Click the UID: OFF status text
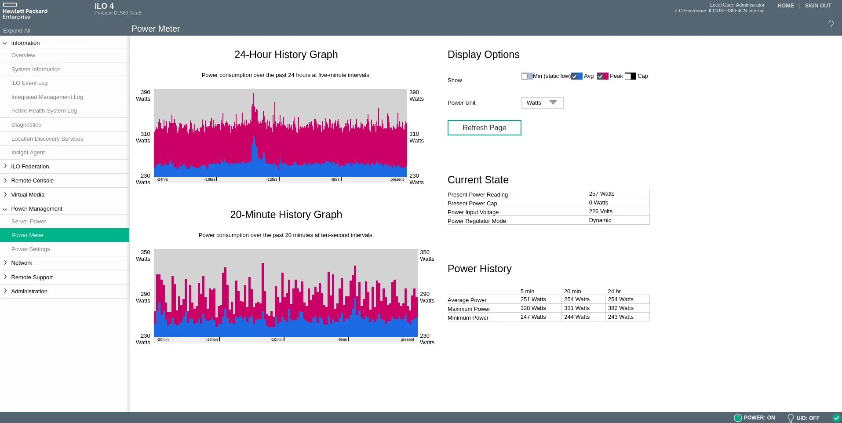 tap(808, 418)
